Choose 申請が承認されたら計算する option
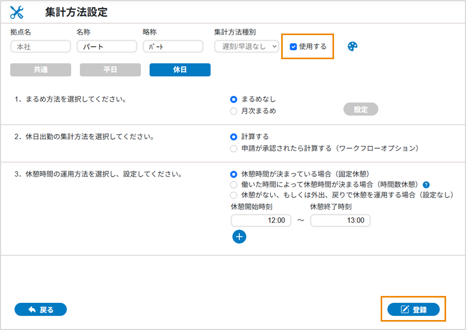Image resolution: width=466 pixels, height=330 pixels. [234, 149]
